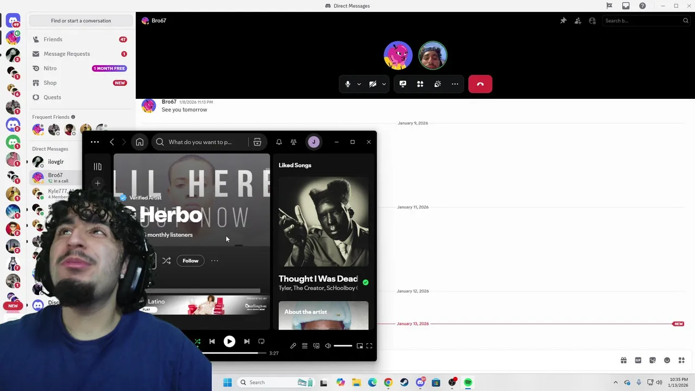Open Thought I Was Dead album art
Image resolution: width=695 pixels, height=391 pixels.
(x=324, y=222)
